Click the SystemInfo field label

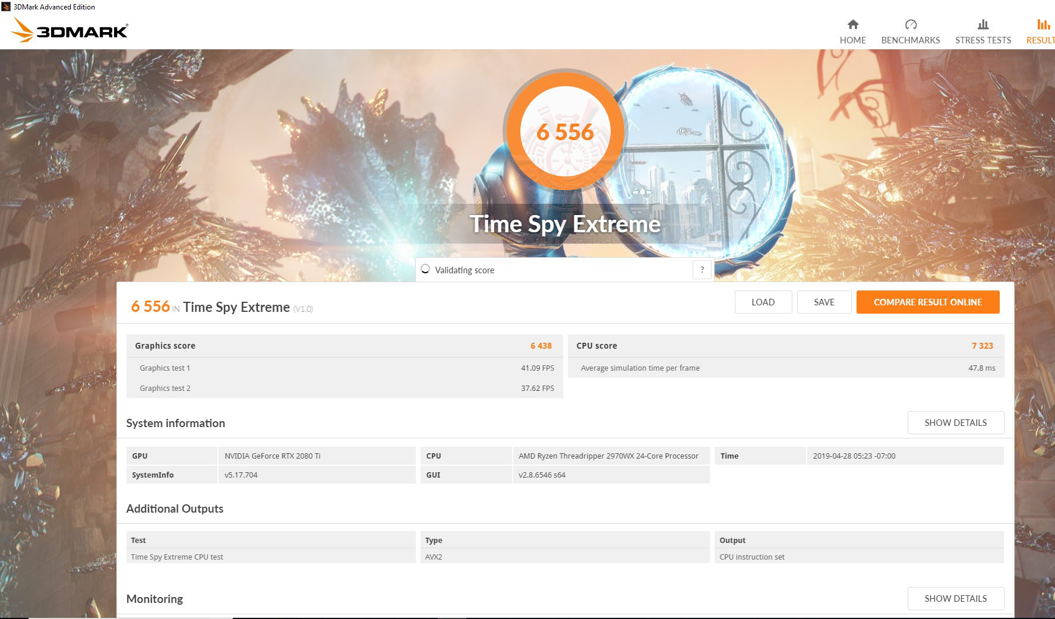(153, 475)
